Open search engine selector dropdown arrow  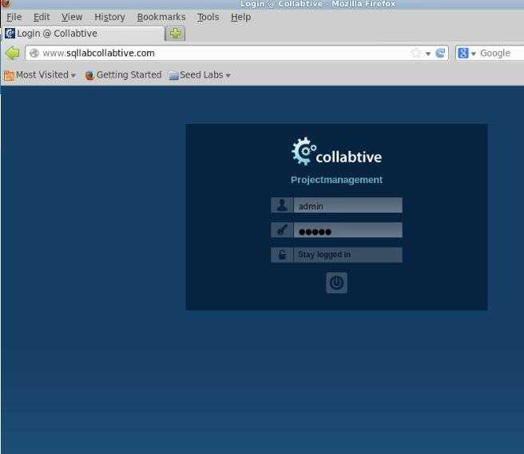pyautogui.click(x=473, y=54)
